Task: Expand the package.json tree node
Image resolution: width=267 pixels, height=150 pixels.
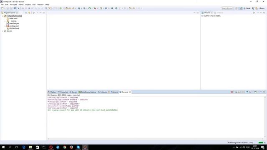Action: tap(5, 26)
